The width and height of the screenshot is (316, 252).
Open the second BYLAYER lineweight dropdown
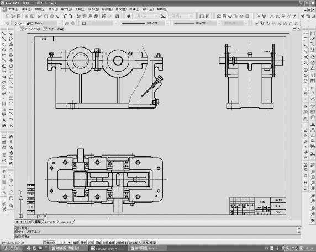[219, 23]
